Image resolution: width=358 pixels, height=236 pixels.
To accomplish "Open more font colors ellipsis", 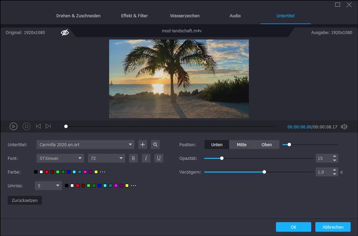I will [102, 172].
